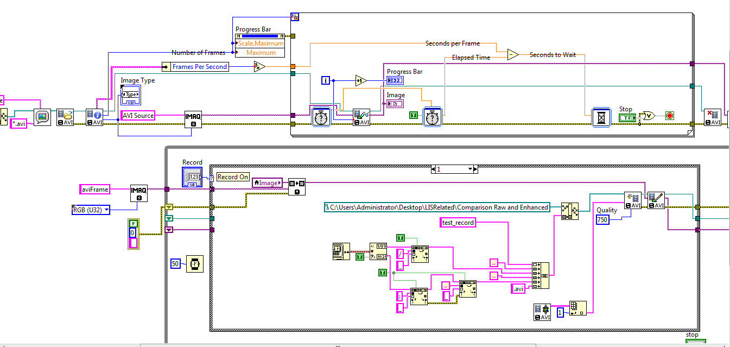Click the loop iteration terminal i
The image size is (730, 347).
click(x=326, y=80)
